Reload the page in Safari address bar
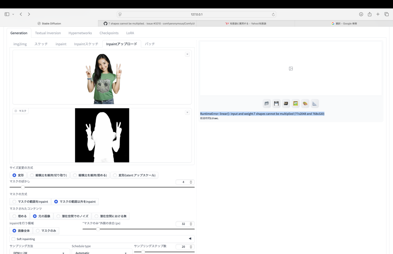The image size is (393, 254). [273, 14]
